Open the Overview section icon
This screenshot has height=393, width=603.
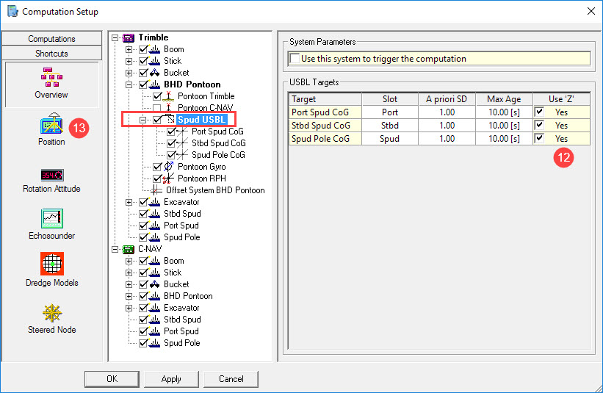pos(51,77)
